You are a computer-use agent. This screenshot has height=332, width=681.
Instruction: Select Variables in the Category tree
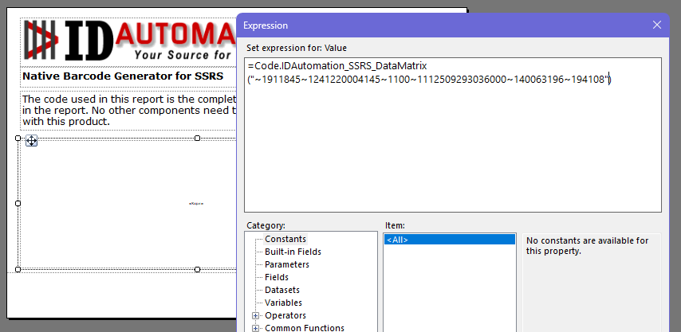(x=283, y=303)
